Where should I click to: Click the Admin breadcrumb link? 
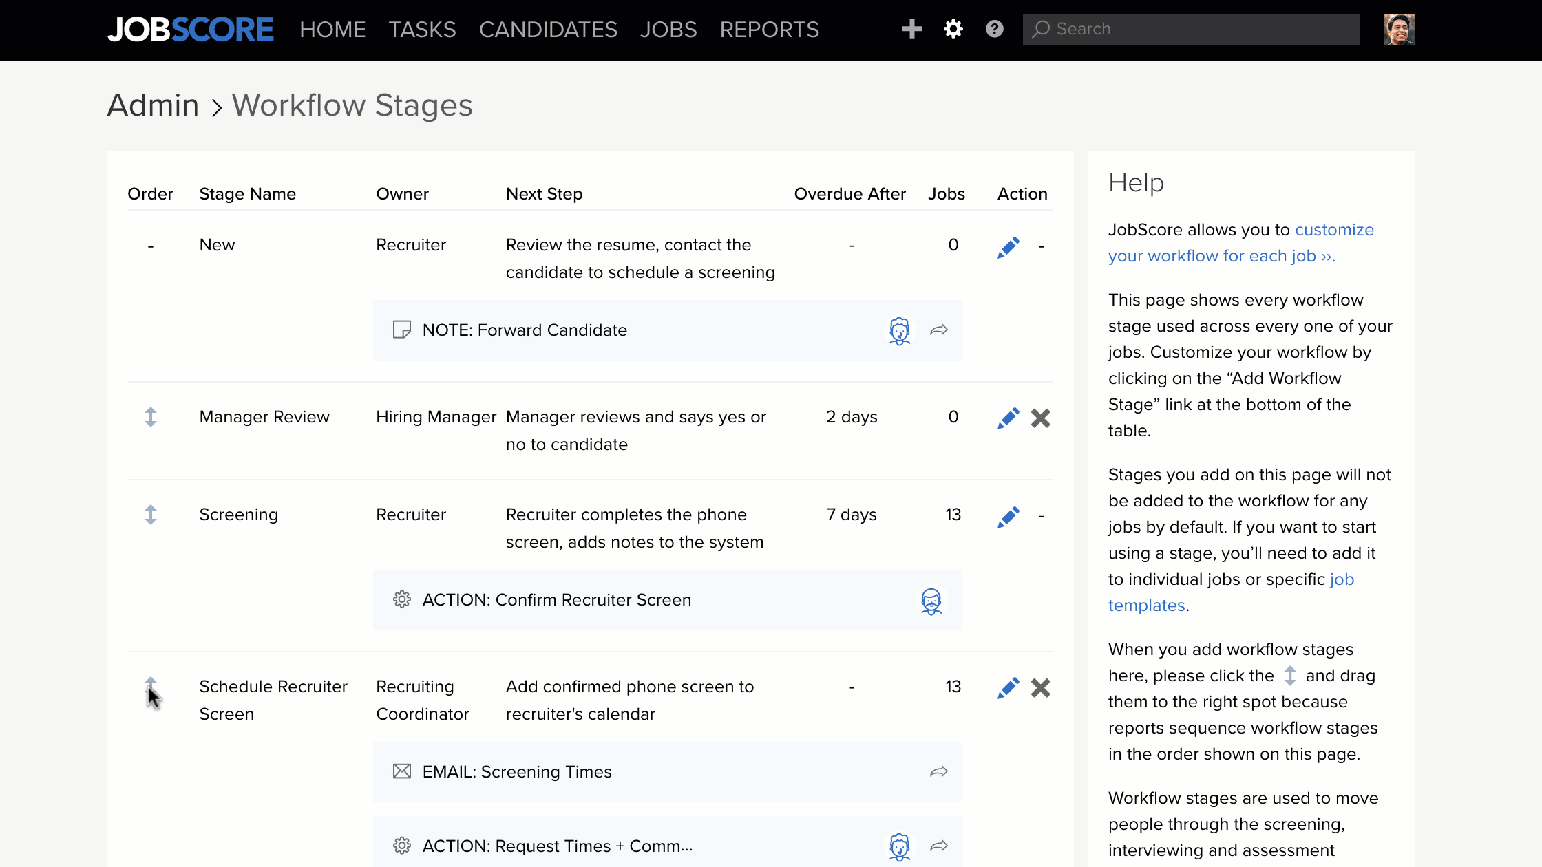point(154,105)
